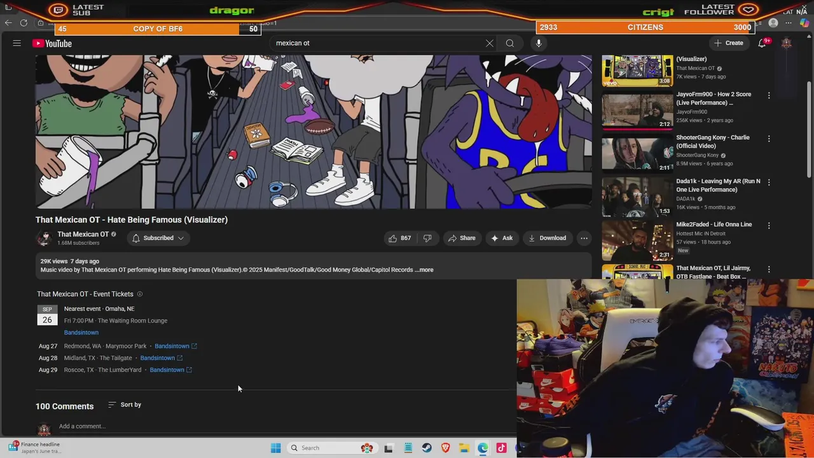
Task: Open options for Dada1k Leaving My AR video
Action: (769, 183)
